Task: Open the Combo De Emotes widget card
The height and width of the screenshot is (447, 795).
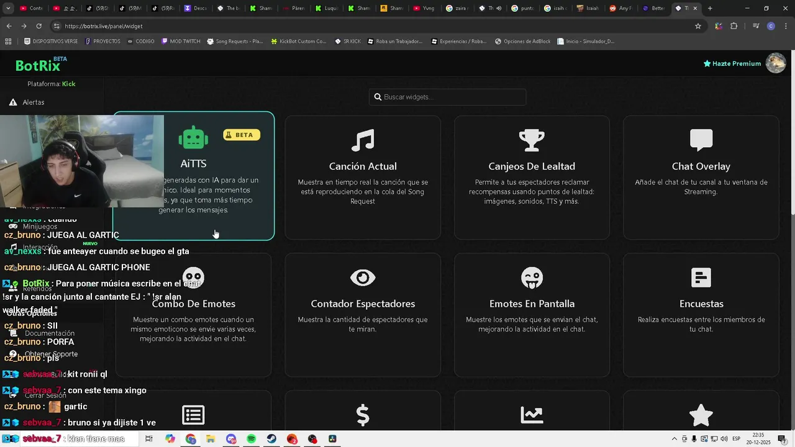Action: [193, 315]
